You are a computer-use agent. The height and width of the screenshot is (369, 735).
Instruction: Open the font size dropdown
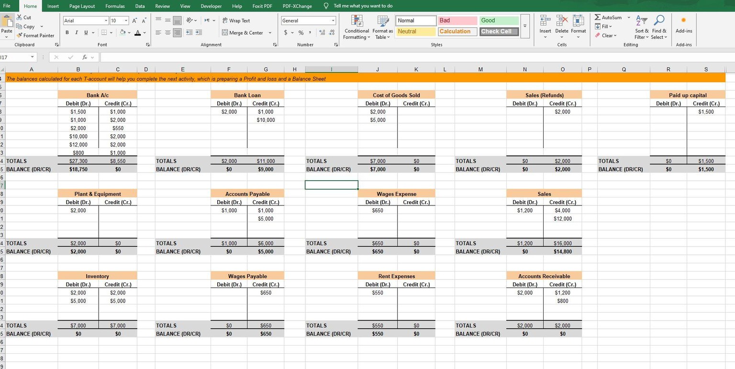point(126,21)
